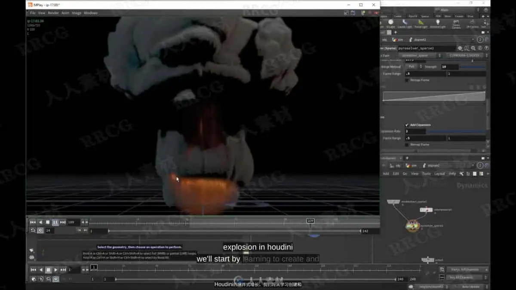The image size is (516, 290).
Task: Open the File menu in MPlay
Action: click(x=33, y=13)
